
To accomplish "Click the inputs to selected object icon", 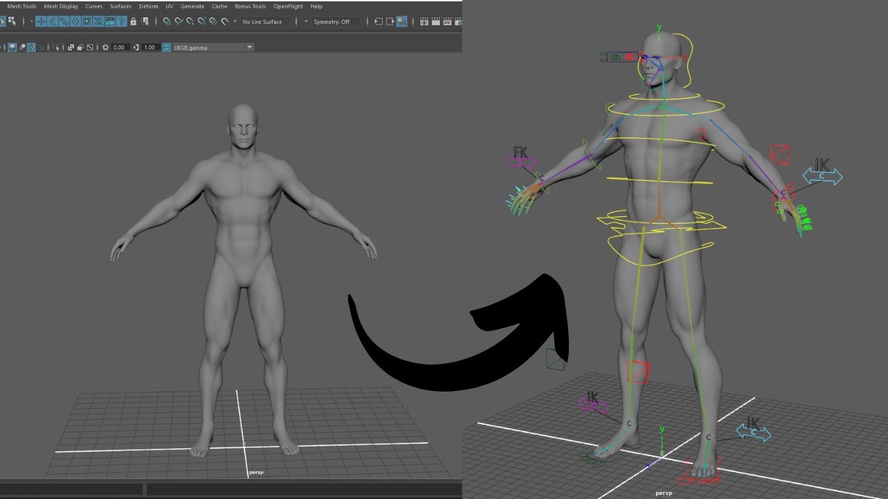I will [x=378, y=21].
